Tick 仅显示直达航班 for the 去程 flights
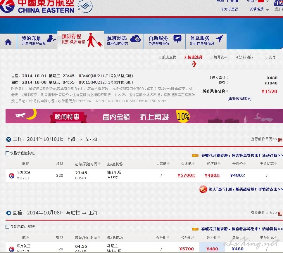The image size is (283, 253). pyautogui.click(x=7, y=153)
